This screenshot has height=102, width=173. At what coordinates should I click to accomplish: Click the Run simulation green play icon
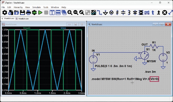pos(40,13)
